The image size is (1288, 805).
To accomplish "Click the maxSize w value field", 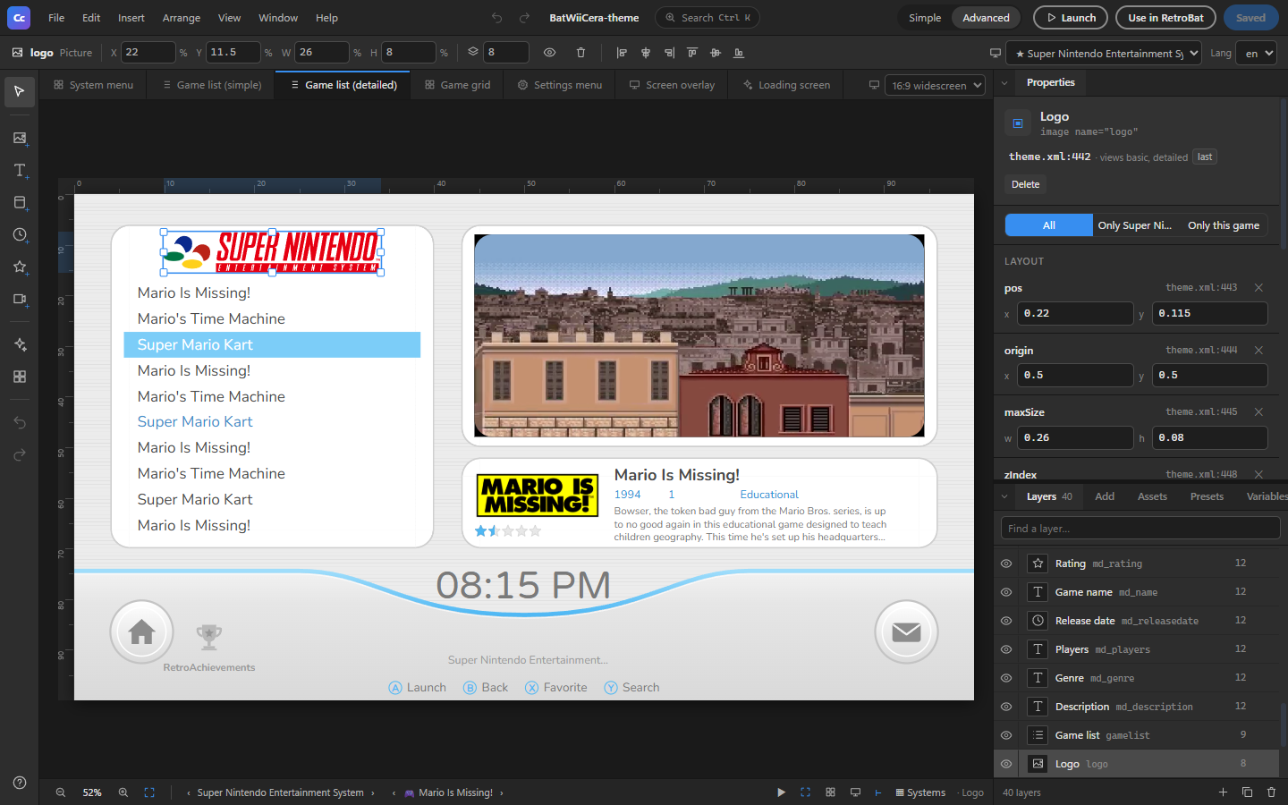I will 1076,437.
